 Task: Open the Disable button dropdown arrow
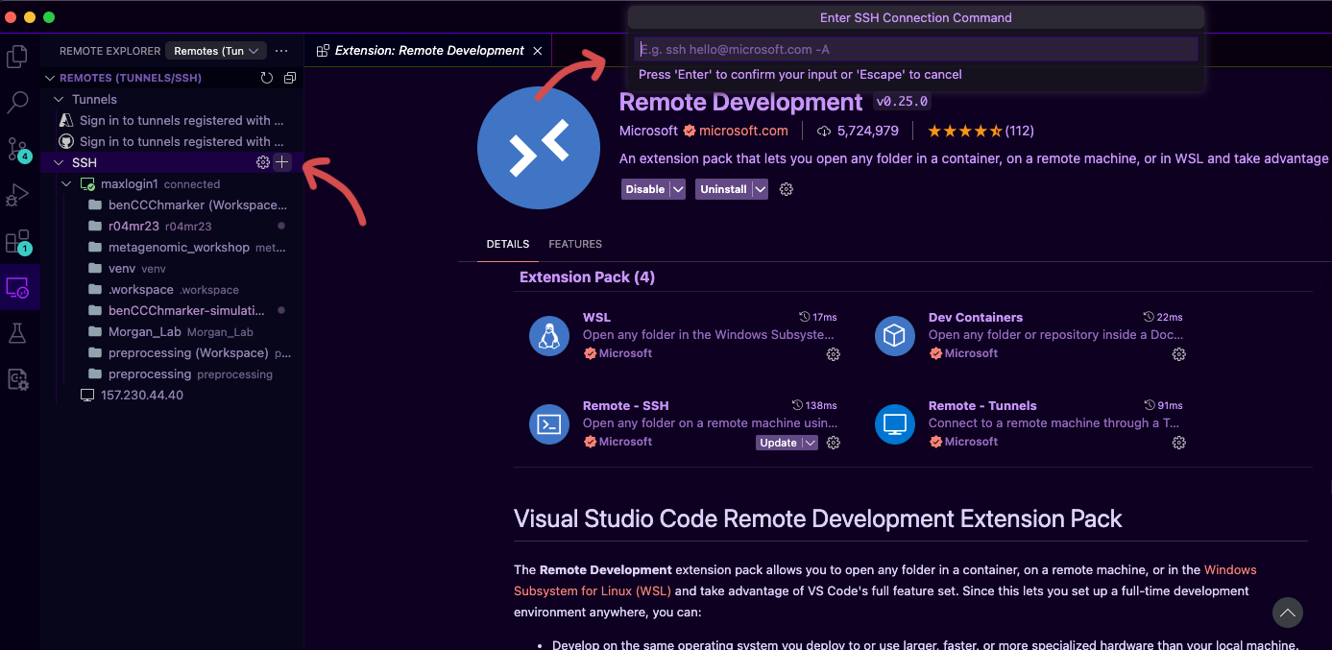coord(678,189)
